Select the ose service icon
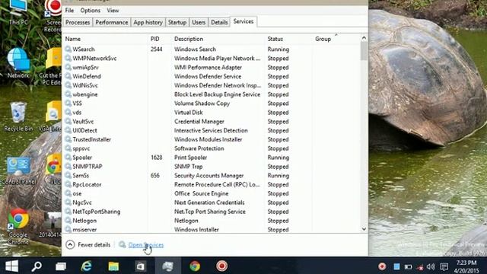 (68, 193)
